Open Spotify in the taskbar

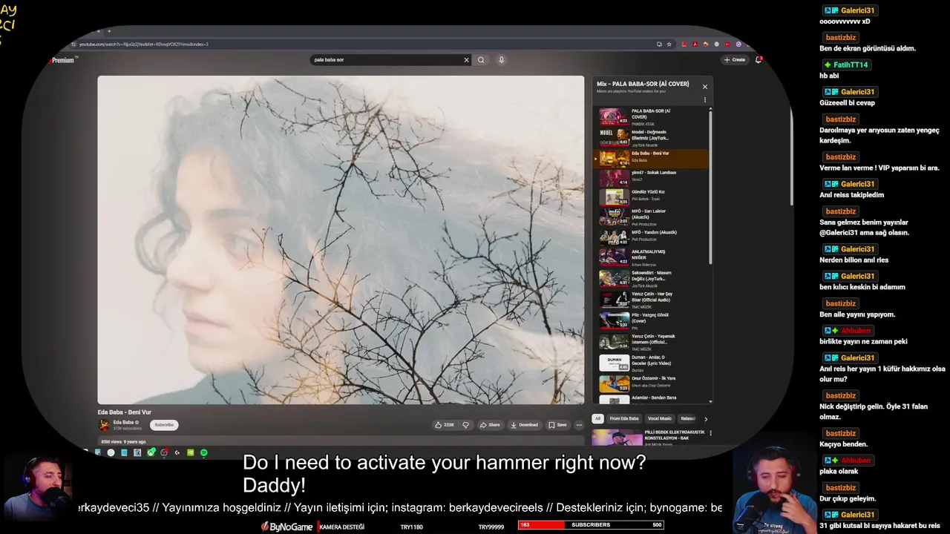203,452
